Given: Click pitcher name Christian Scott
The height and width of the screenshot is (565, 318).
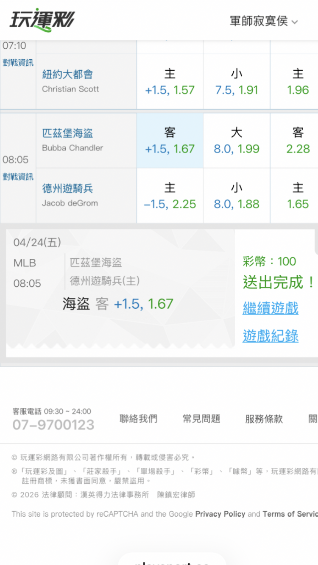Looking at the screenshot, I should tap(70, 89).
